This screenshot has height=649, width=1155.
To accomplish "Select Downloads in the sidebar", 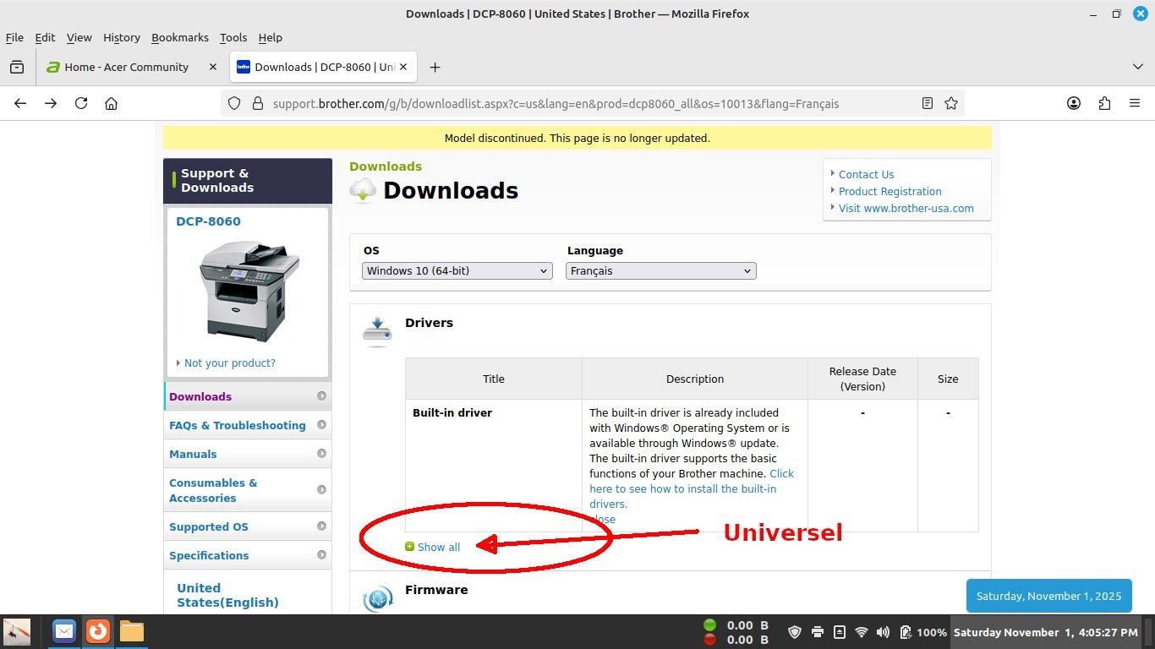I will pos(248,396).
